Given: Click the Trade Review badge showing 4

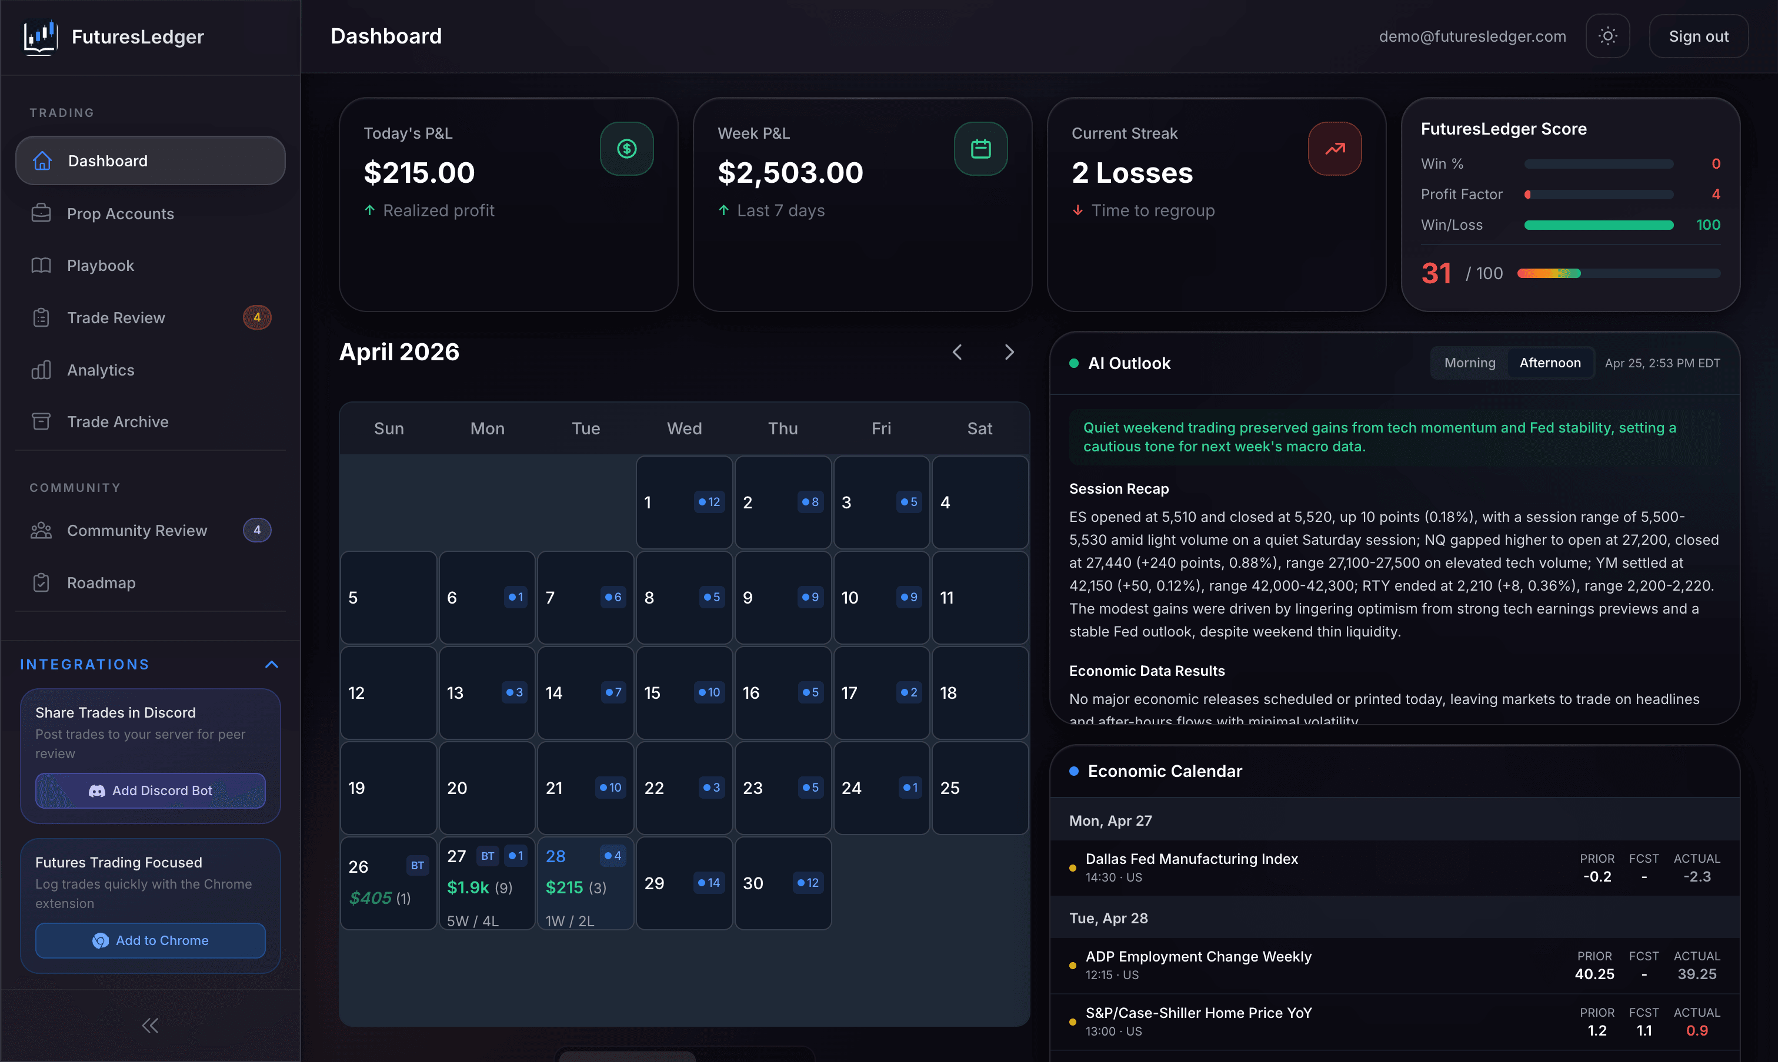Looking at the screenshot, I should pos(257,318).
